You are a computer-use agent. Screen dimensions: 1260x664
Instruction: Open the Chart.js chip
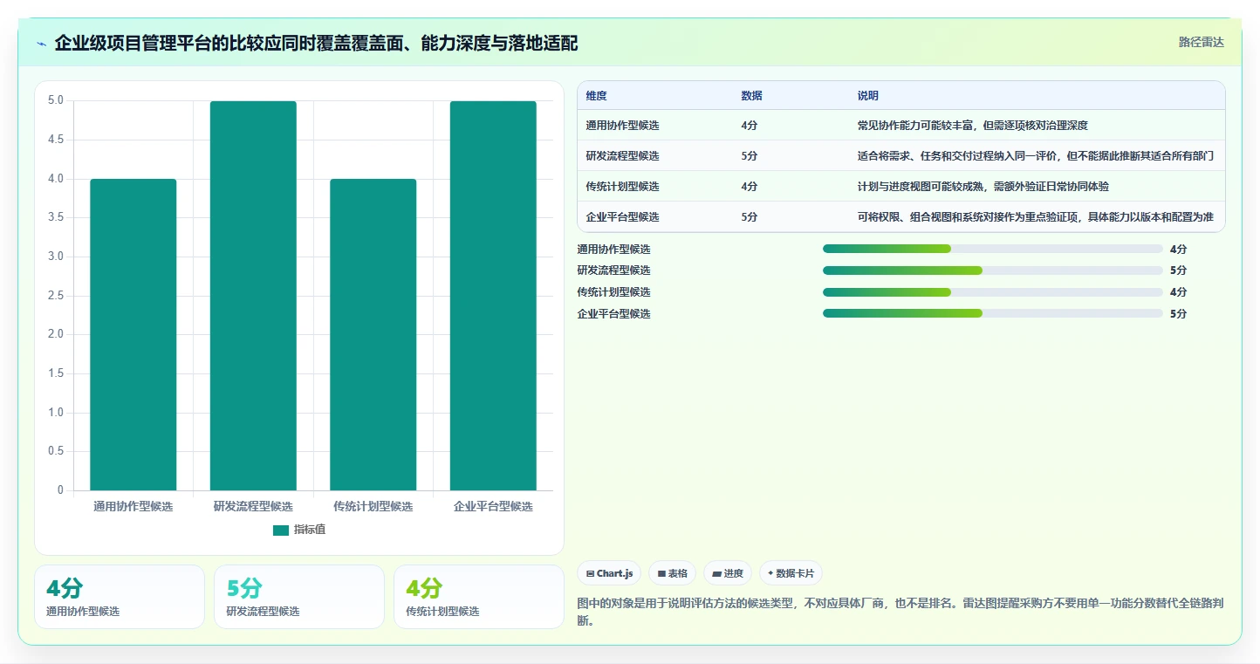(x=609, y=573)
